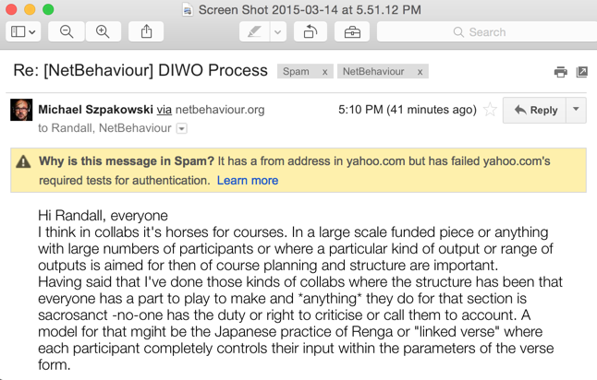The height and width of the screenshot is (380, 597).
Task: Open the Learn more link
Action: (248, 181)
